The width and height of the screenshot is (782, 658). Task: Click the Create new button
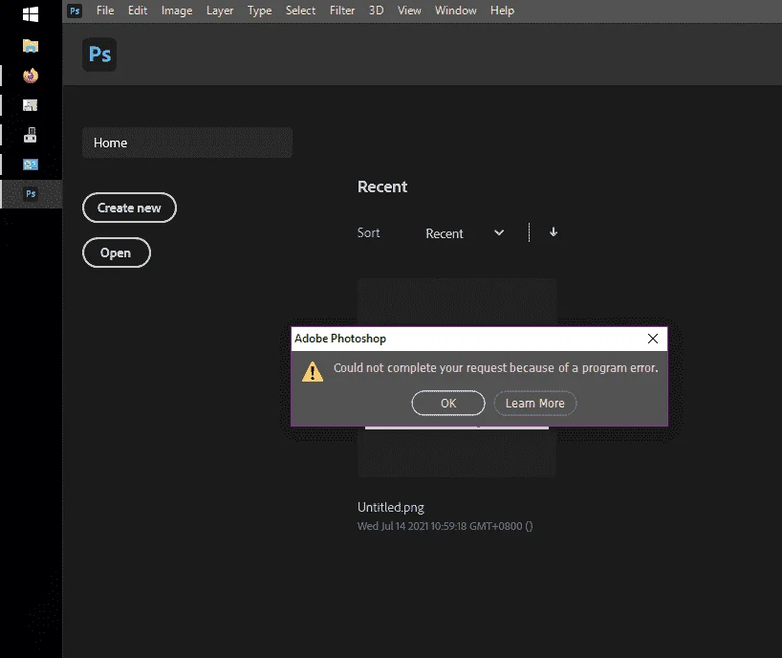click(x=129, y=208)
